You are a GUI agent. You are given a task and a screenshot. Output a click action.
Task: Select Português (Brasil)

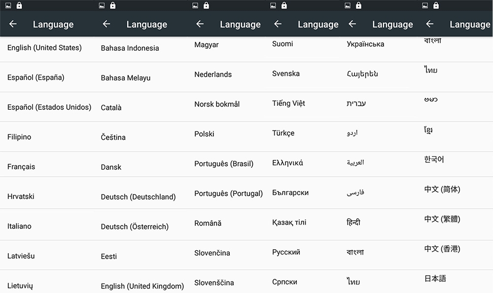(x=223, y=163)
